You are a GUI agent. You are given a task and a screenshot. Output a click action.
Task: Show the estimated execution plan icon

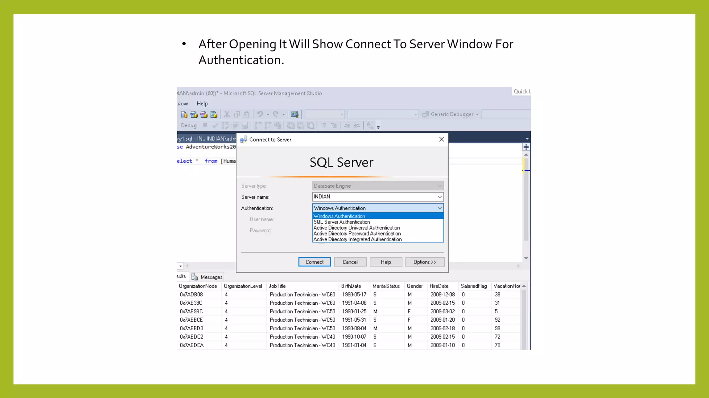point(225,125)
